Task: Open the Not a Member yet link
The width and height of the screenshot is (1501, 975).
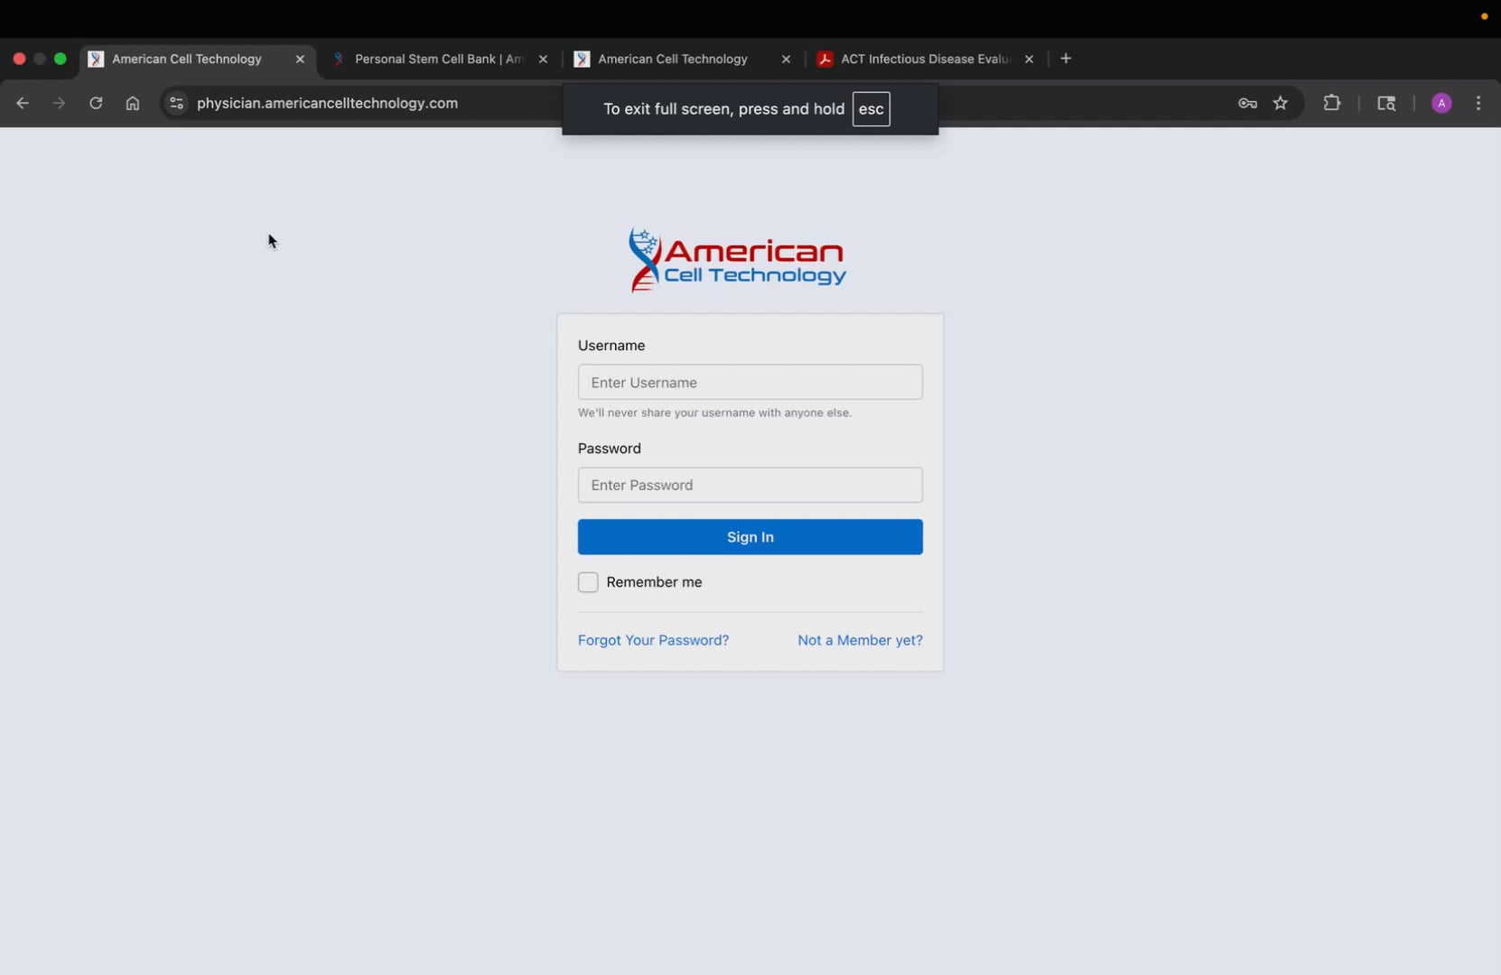Action: tap(860, 640)
